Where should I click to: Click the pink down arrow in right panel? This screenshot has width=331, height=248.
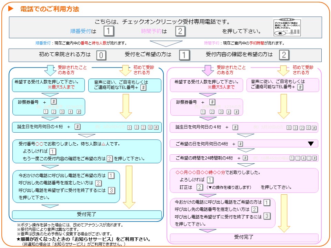[209, 70]
